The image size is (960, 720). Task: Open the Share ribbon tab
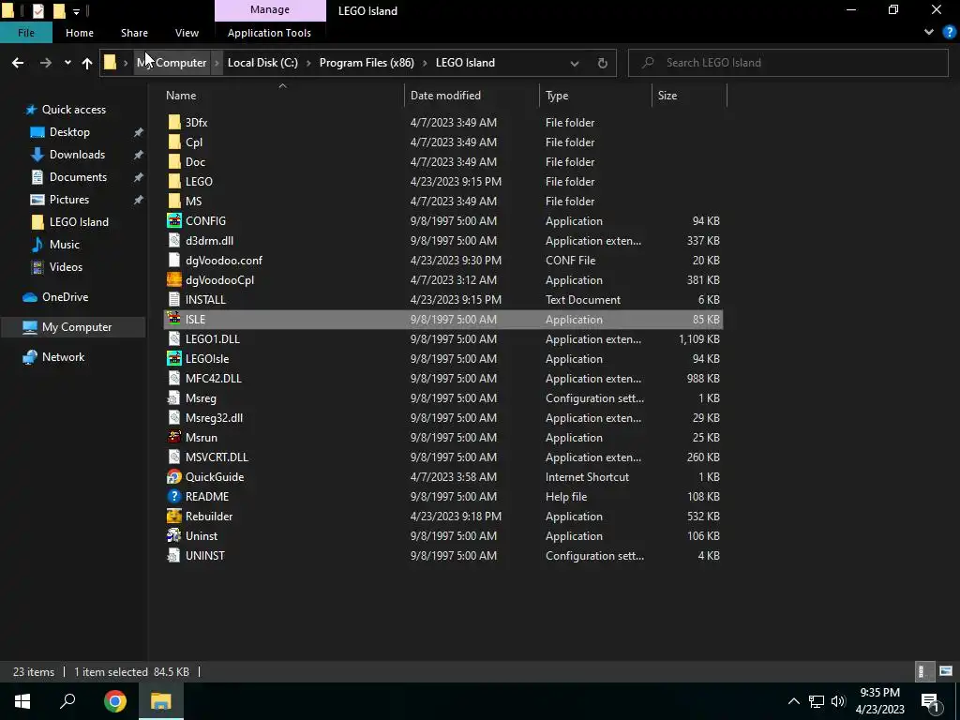134,33
